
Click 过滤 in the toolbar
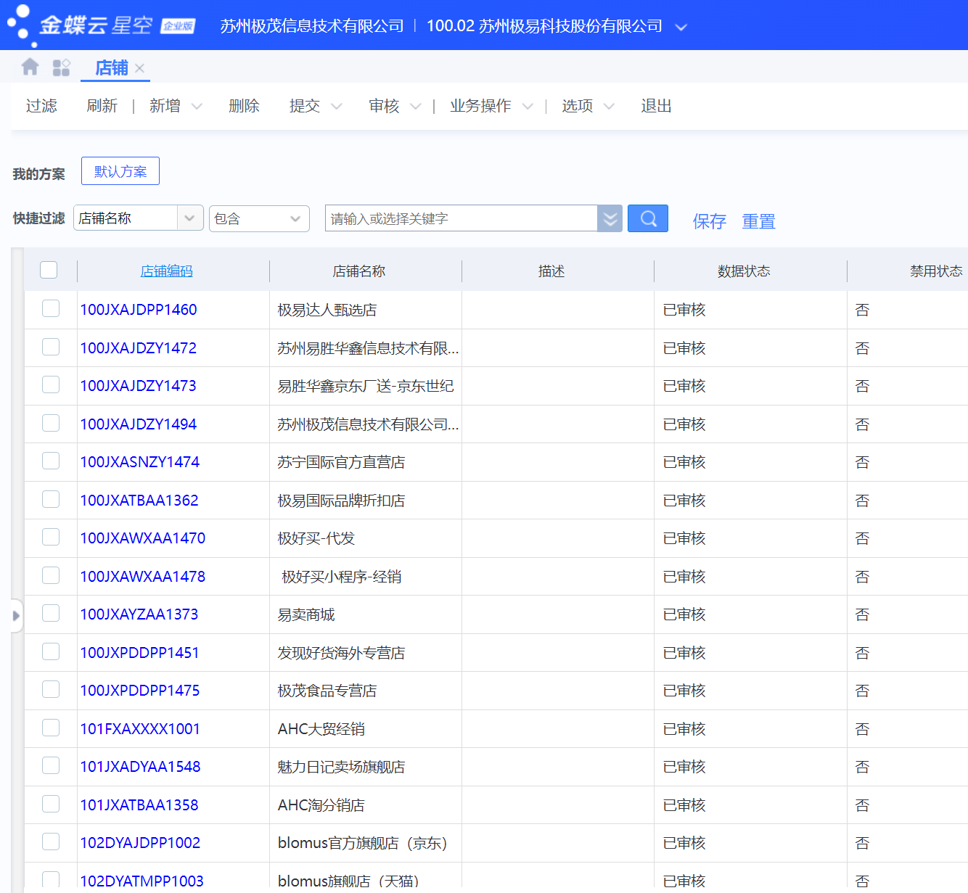click(x=41, y=106)
